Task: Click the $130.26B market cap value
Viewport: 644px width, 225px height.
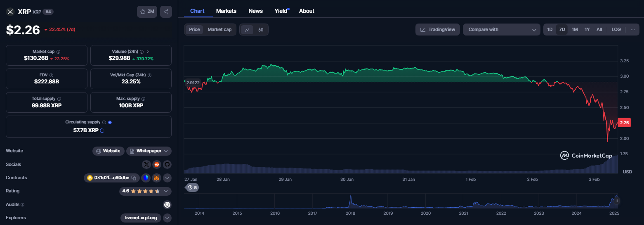Action: click(x=36, y=58)
